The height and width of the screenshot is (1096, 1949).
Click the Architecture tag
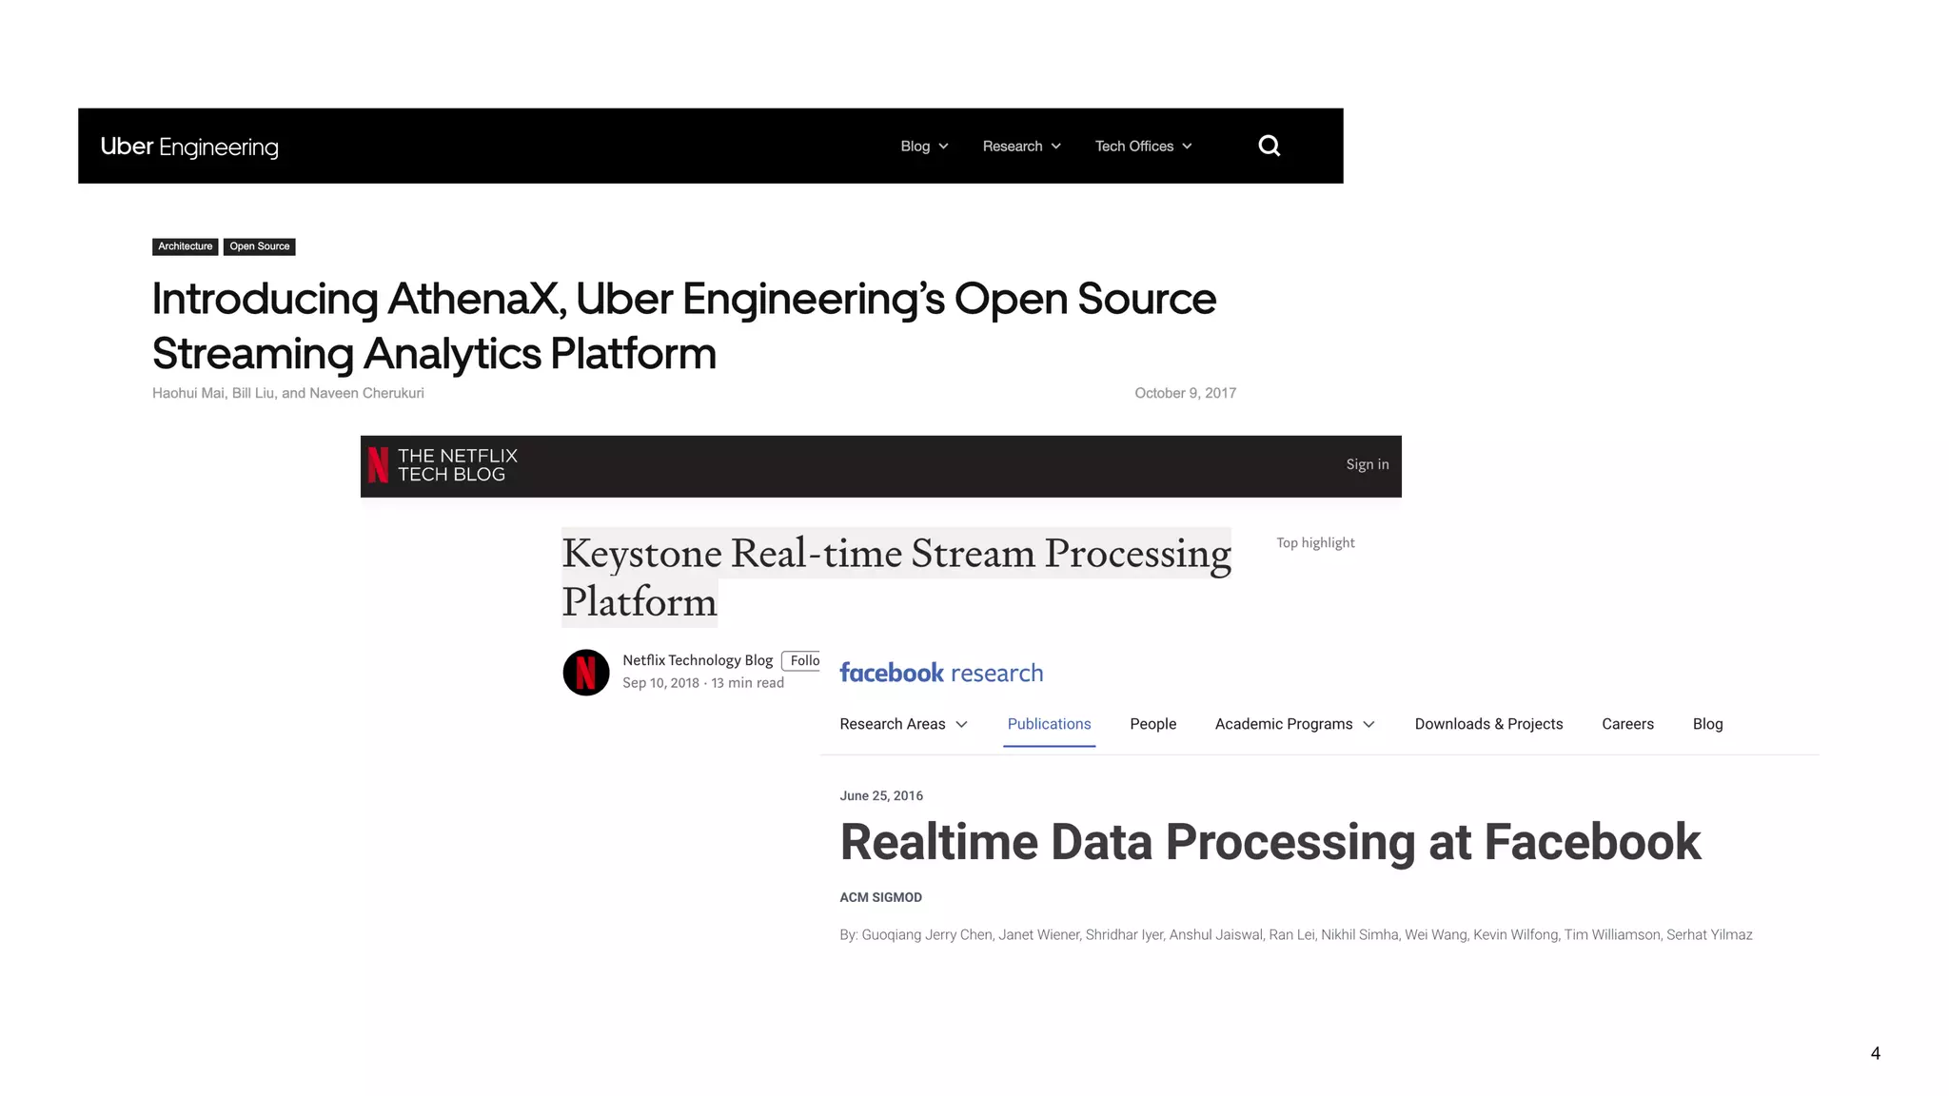[186, 246]
